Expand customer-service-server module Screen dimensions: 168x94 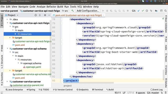tap(7, 81)
